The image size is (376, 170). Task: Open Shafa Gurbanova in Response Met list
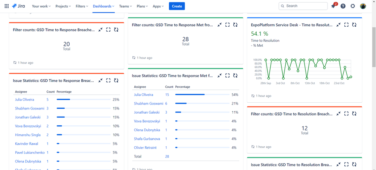(146, 139)
